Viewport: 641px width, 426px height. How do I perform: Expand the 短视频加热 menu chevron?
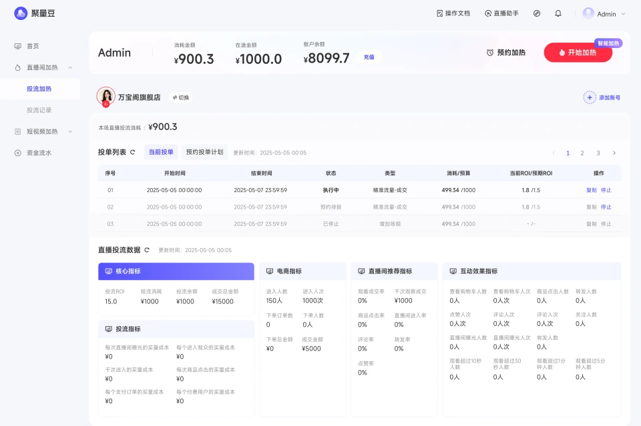70,132
